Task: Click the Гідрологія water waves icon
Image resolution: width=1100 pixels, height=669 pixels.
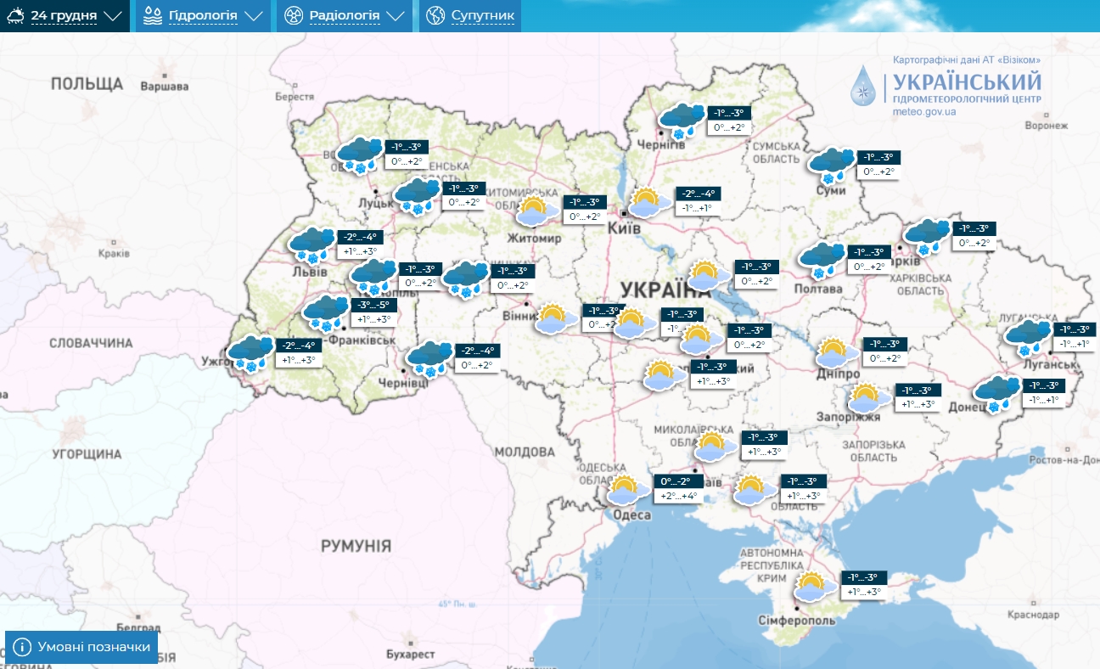Action: pos(153,16)
